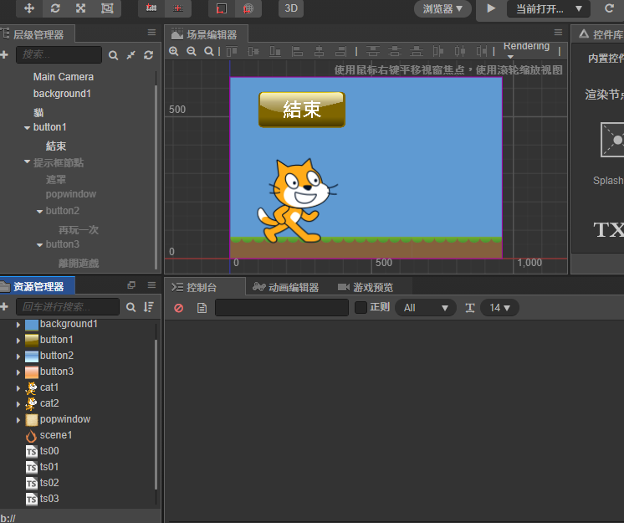Focus the 回车进行搜索 assets search field
The image size is (624, 523).
tap(68, 307)
